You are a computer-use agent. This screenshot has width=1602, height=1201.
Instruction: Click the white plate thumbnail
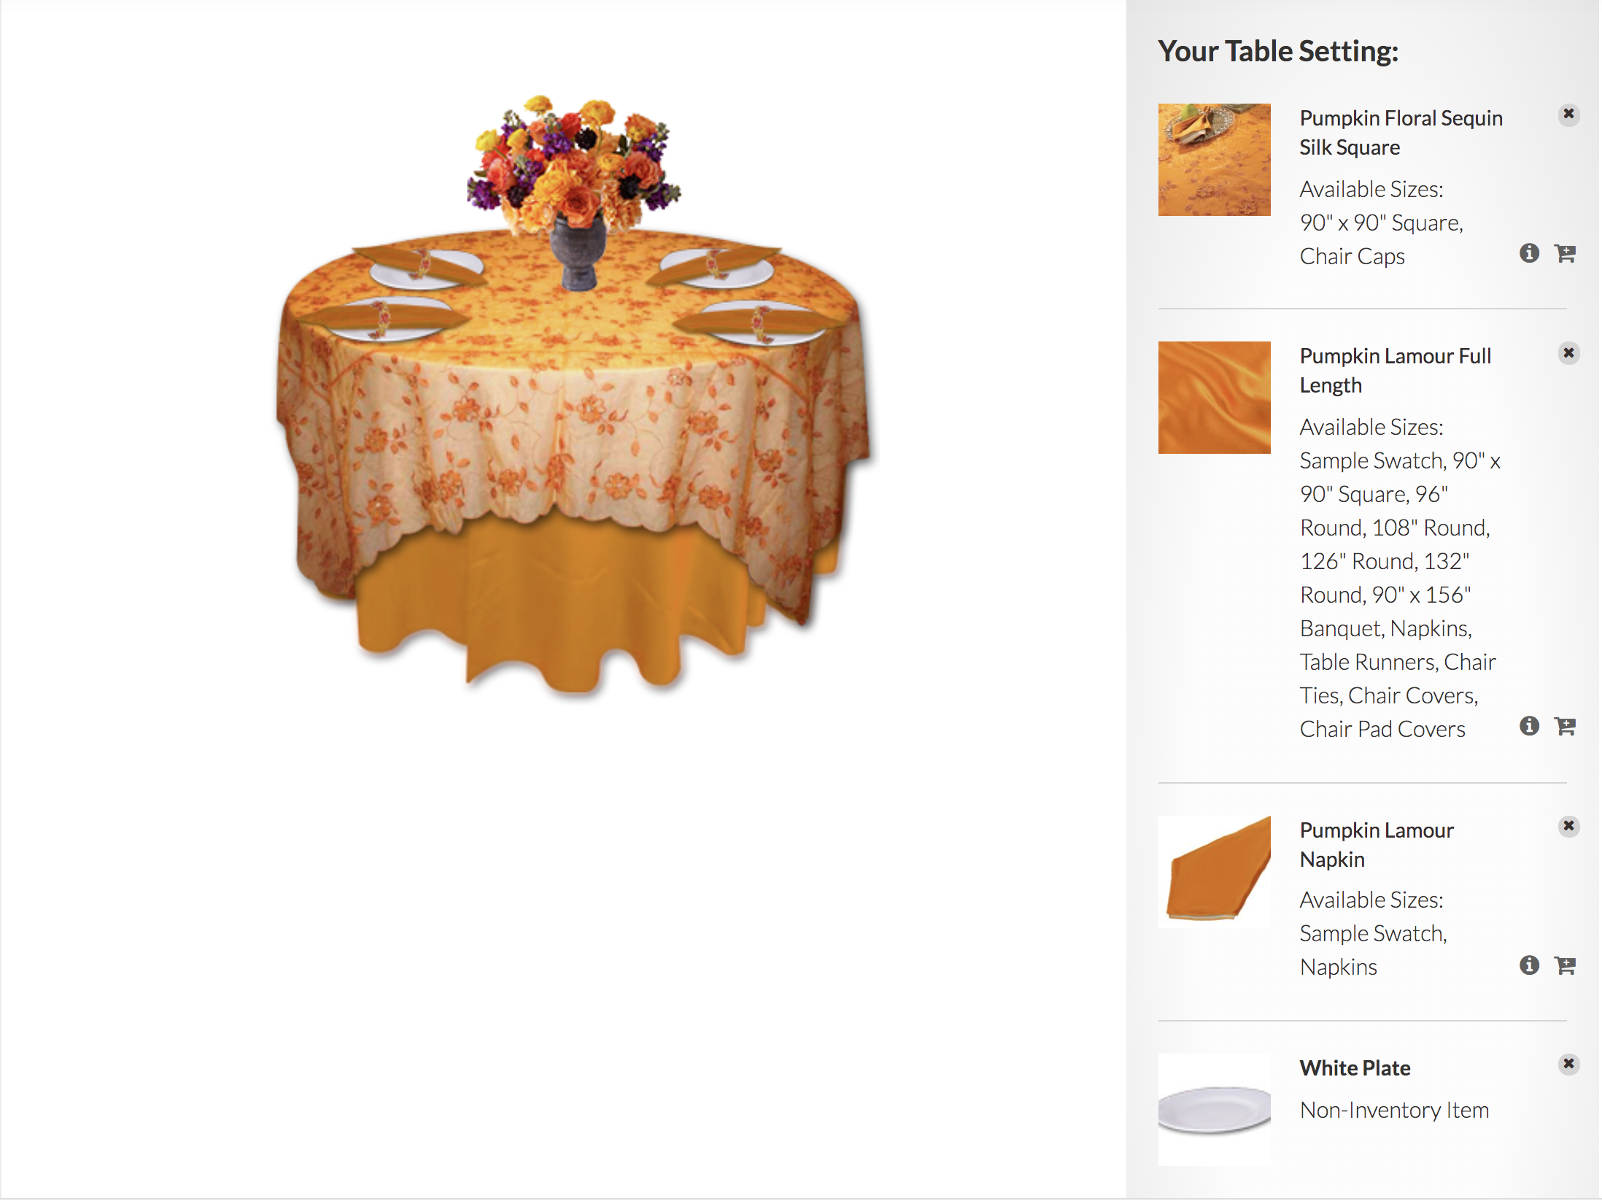pyautogui.click(x=1214, y=1110)
